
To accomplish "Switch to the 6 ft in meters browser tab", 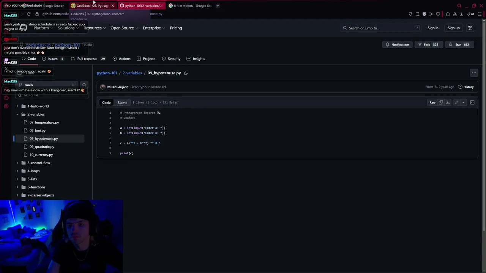I will coord(190,6).
